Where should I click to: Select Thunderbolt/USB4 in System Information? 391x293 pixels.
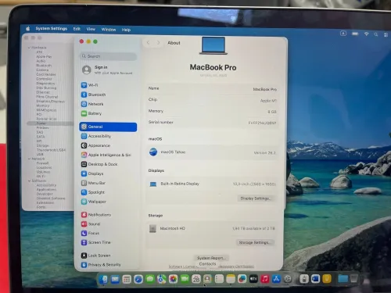coord(51,150)
